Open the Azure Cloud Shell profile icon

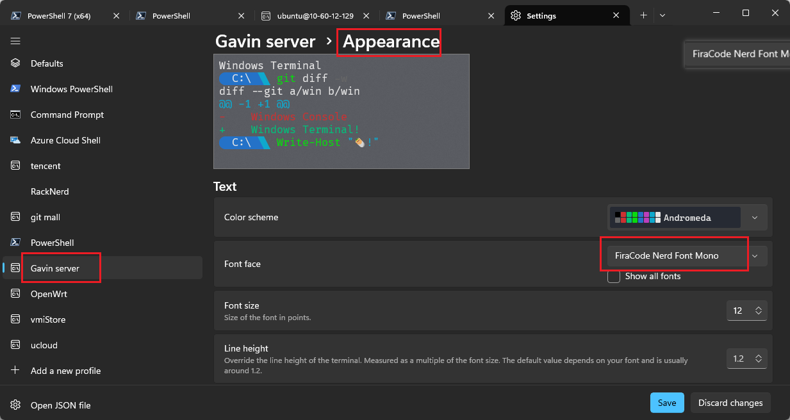pos(16,140)
